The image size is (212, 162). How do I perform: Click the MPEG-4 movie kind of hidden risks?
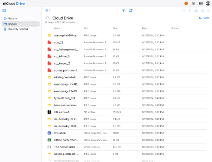[92, 147]
